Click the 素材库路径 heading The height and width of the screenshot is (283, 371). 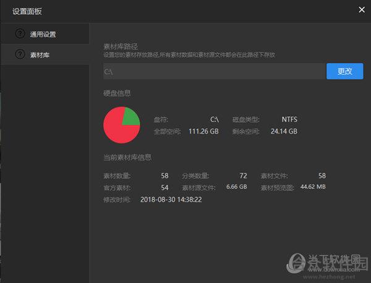[x=121, y=46]
